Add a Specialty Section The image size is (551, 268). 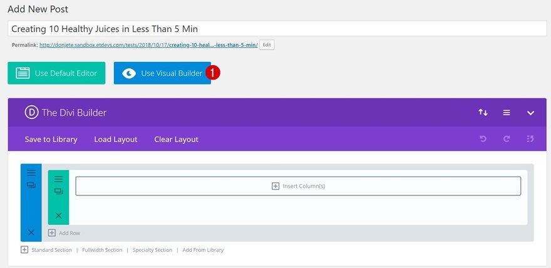click(x=153, y=250)
